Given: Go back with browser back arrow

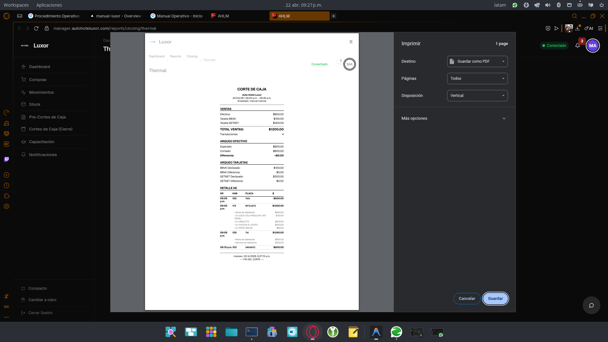Looking at the screenshot, I should [19, 28].
